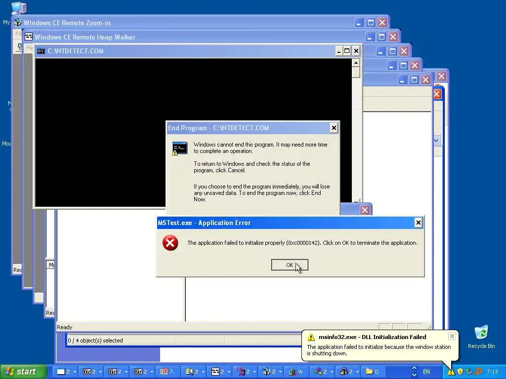The height and width of the screenshot is (379, 506).
Task: Close the End Program NTDETECT.COM dialog
Action: [x=334, y=128]
